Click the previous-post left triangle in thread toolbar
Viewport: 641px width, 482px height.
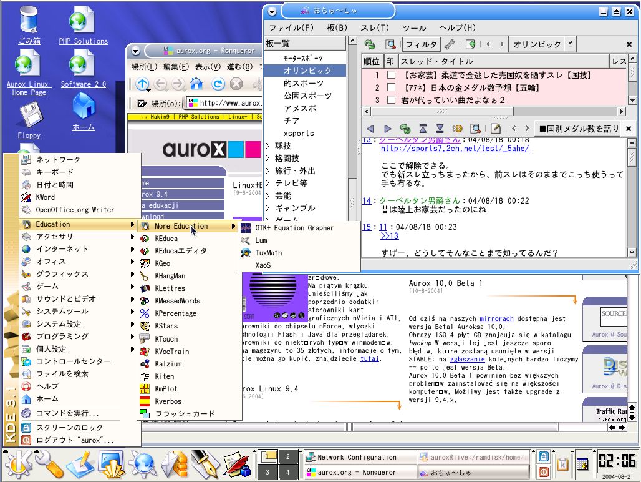point(370,129)
